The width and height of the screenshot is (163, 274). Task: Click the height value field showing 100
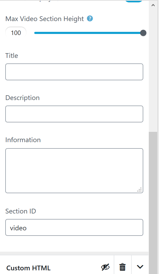16,33
